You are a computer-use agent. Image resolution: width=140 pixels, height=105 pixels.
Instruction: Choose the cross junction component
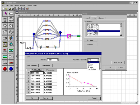pyautogui.click(x=11, y=20)
